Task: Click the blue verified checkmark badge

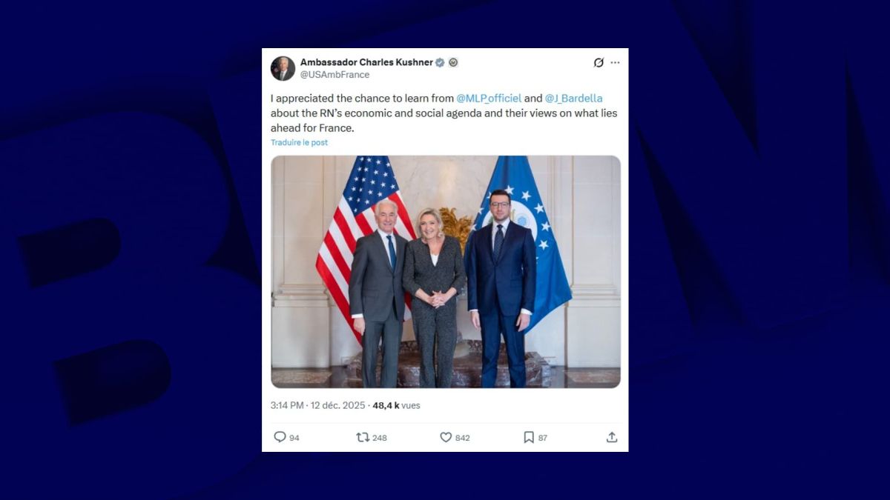Action: pos(440,63)
